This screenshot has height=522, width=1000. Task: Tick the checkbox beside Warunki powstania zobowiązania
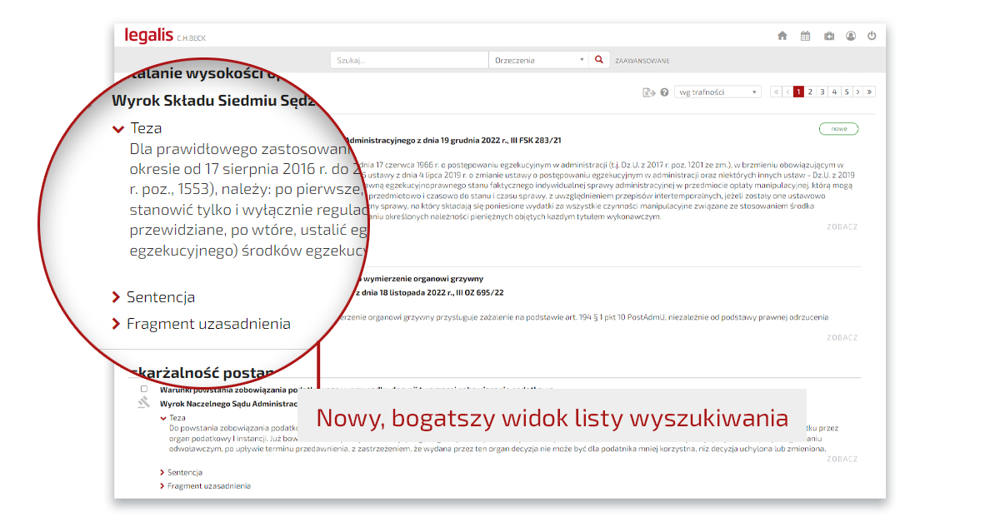click(144, 389)
